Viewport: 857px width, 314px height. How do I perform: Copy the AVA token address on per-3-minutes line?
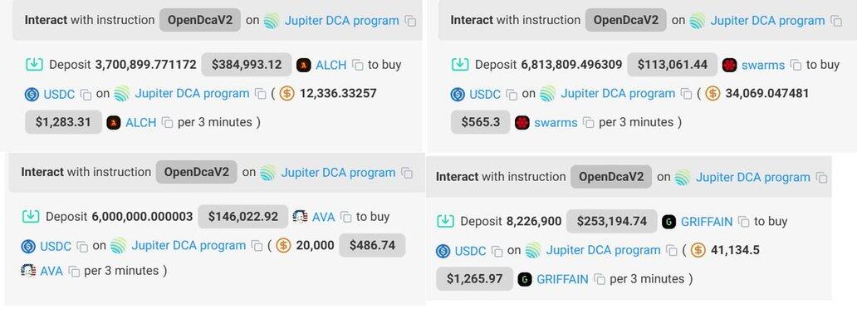point(74,271)
